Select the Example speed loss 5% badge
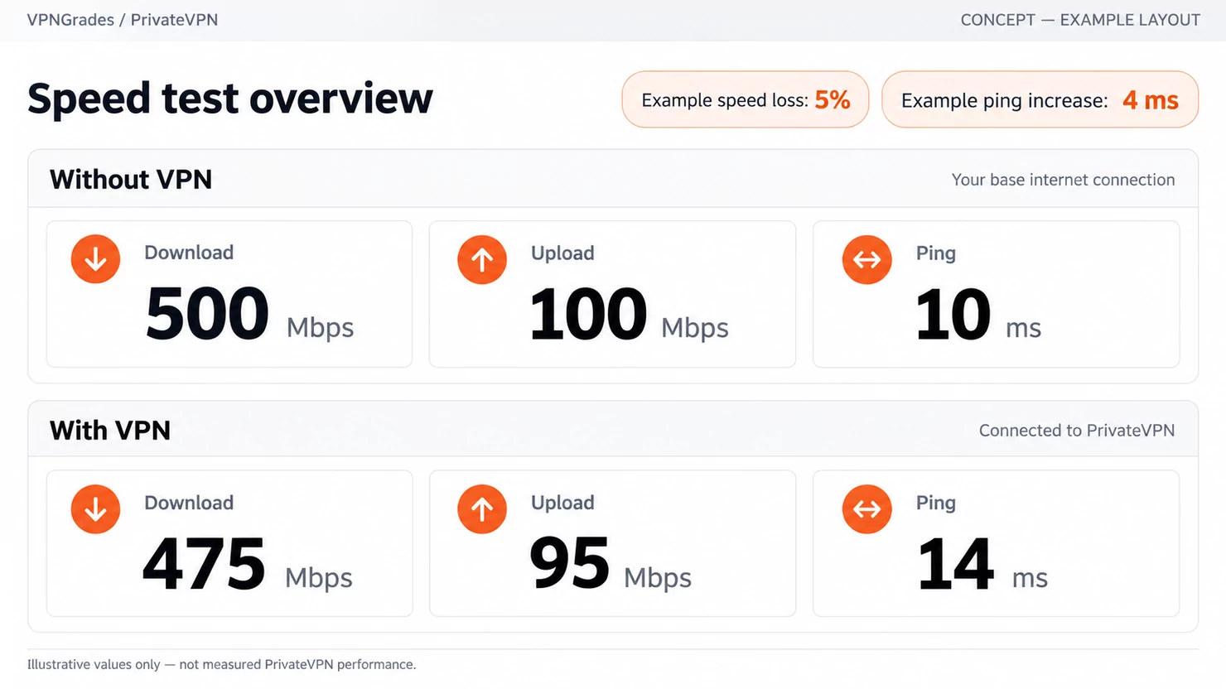This screenshot has height=689, width=1226. (746, 99)
